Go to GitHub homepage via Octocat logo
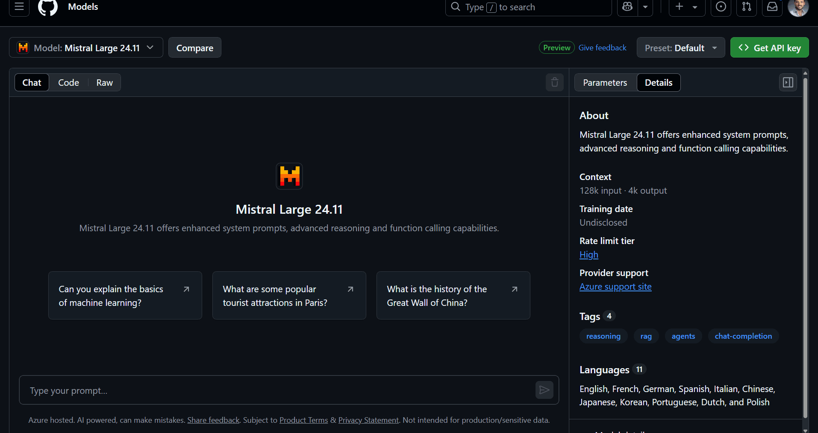 click(x=48, y=7)
